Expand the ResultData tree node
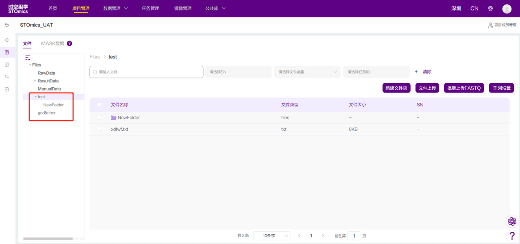The image size is (520, 244). 35,81
